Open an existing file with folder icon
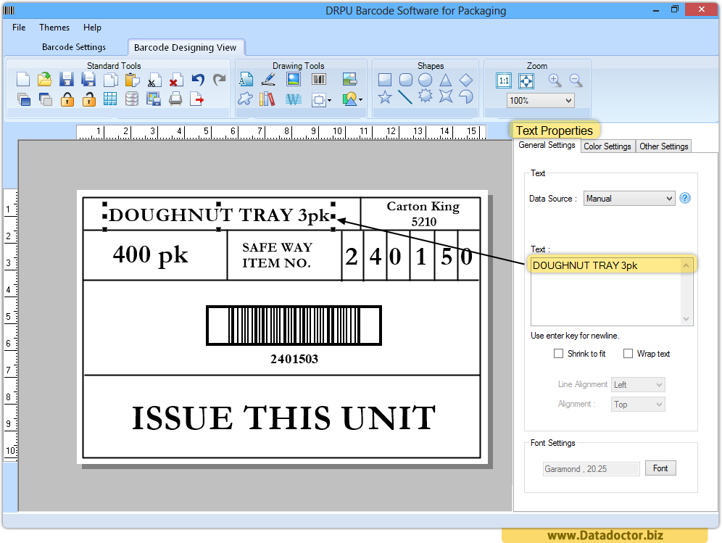The width and height of the screenshot is (722, 543). [45, 80]
